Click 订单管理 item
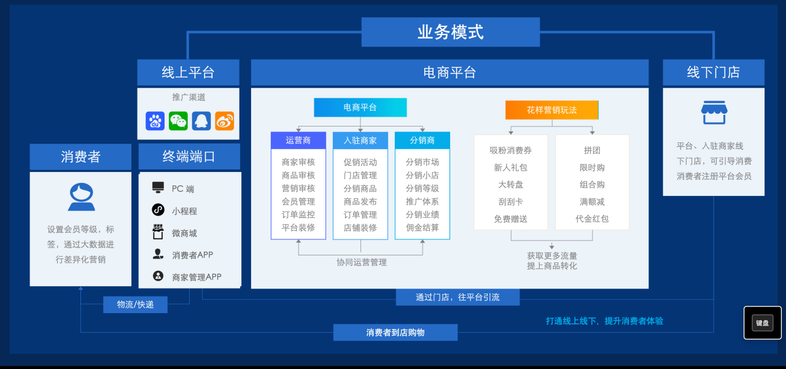The width and height of the screenshot is (786, 369). pos(360,214)
